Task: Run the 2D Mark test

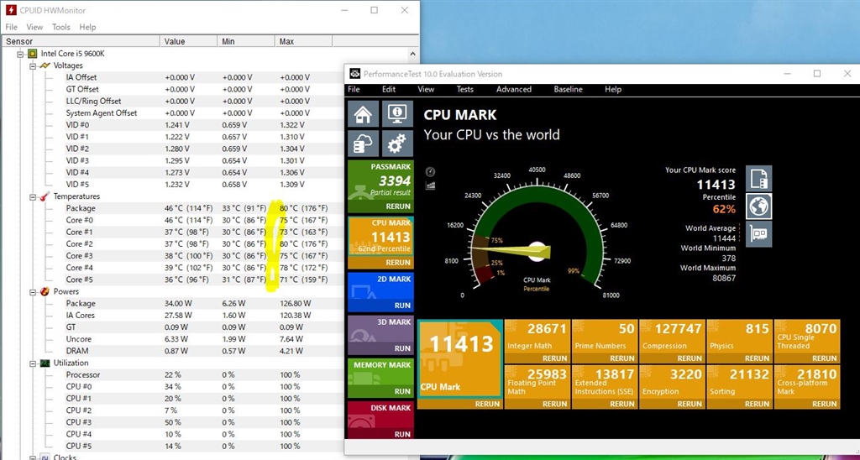Action: [402, 306]
